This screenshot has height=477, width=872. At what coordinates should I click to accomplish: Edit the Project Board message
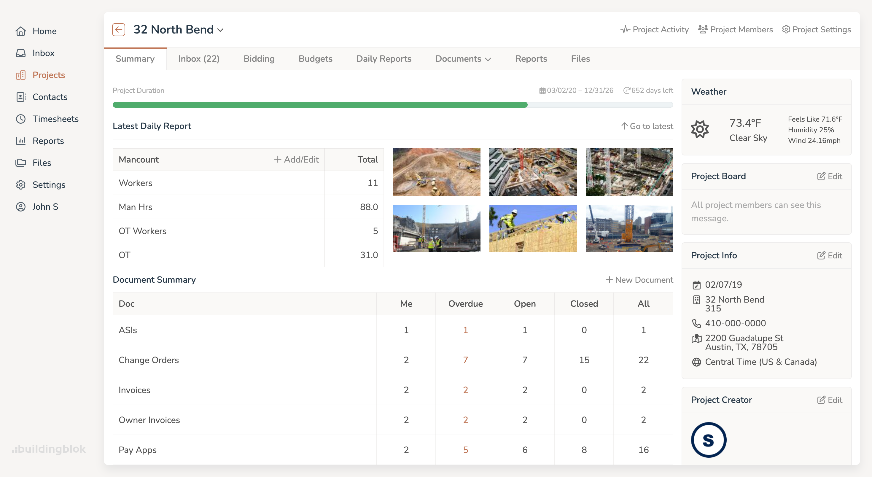(830, 176)
